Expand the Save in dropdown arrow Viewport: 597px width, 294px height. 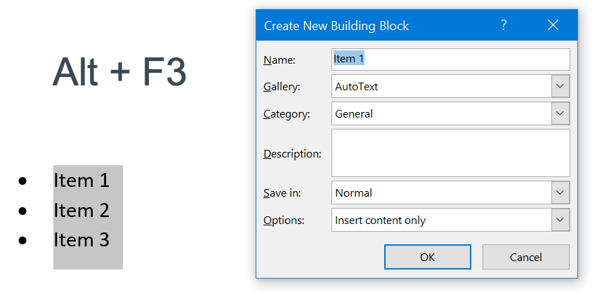coord(560,192)
